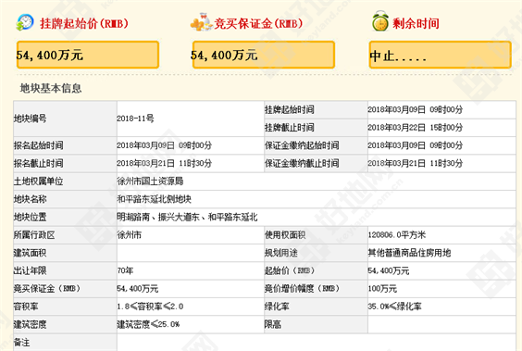Click the 规划用途 label
Image resolution: width=522 pixels, height=351 pixels.
coord(281,254)
